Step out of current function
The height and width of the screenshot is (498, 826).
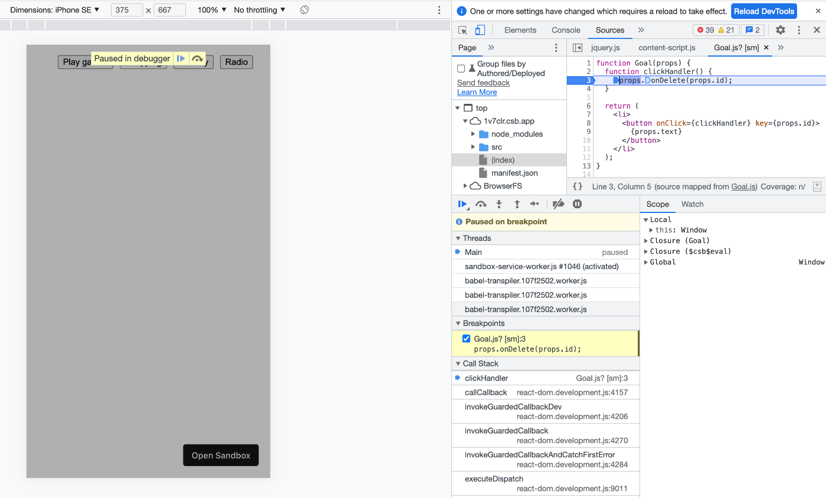(x=517, y=204)
